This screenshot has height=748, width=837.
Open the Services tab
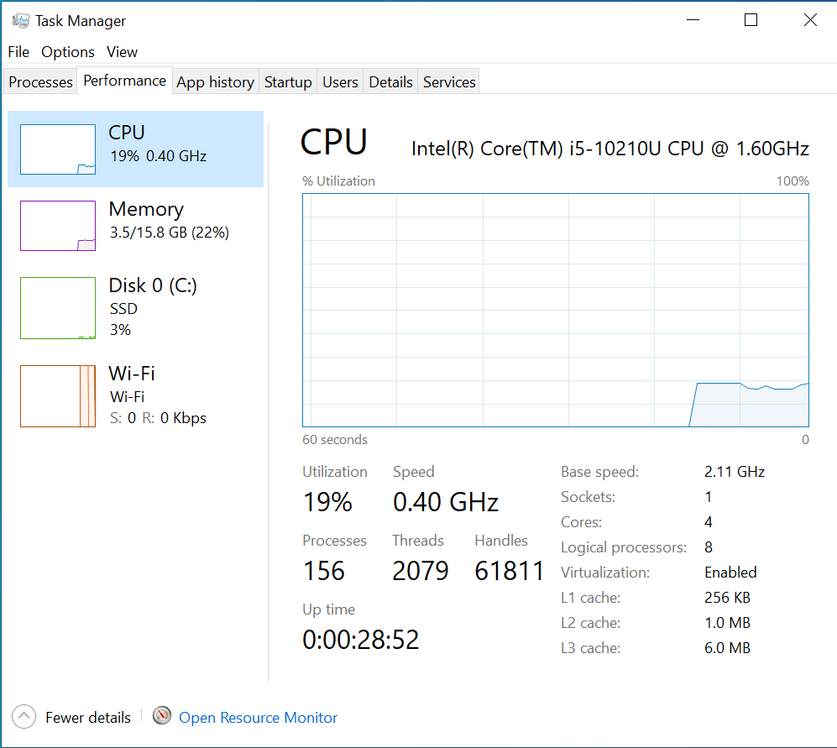tap(449, 82)
